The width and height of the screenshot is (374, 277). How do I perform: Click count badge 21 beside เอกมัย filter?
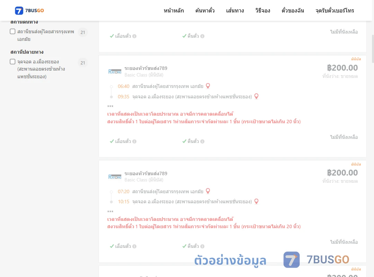coord(83,32)
